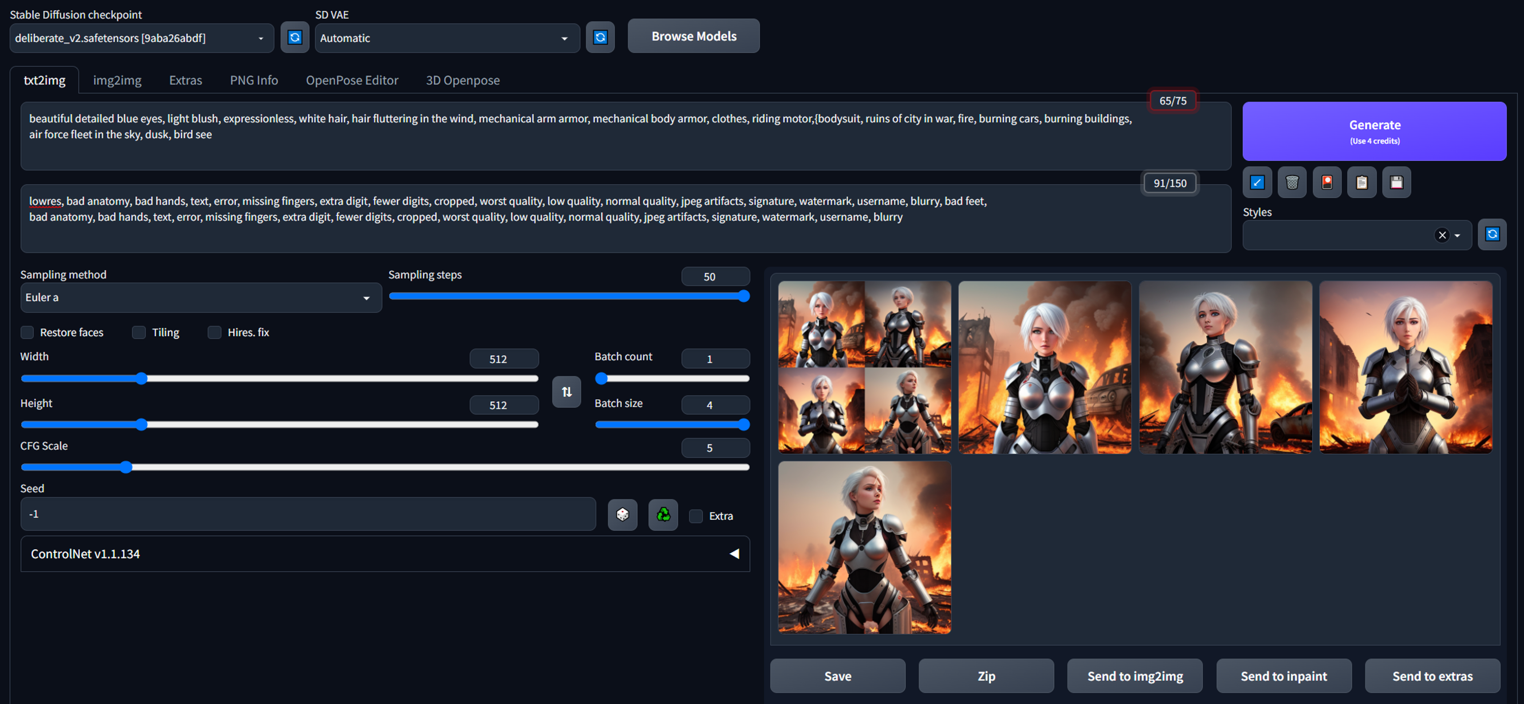Randomize seed with the dice icon
1524x704 pixels.
622,515
